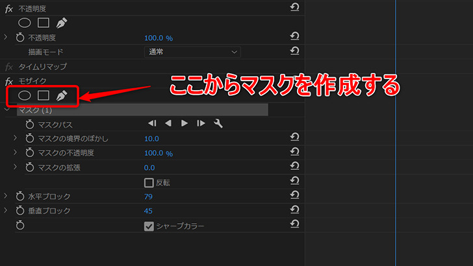Track selected mask backward one frame
473x266 pixels.
(x=152, y=123)
